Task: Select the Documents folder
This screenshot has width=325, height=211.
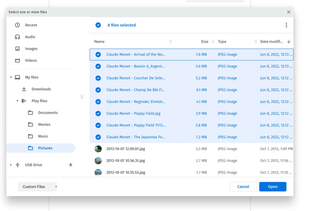Action: click(48, 113)
